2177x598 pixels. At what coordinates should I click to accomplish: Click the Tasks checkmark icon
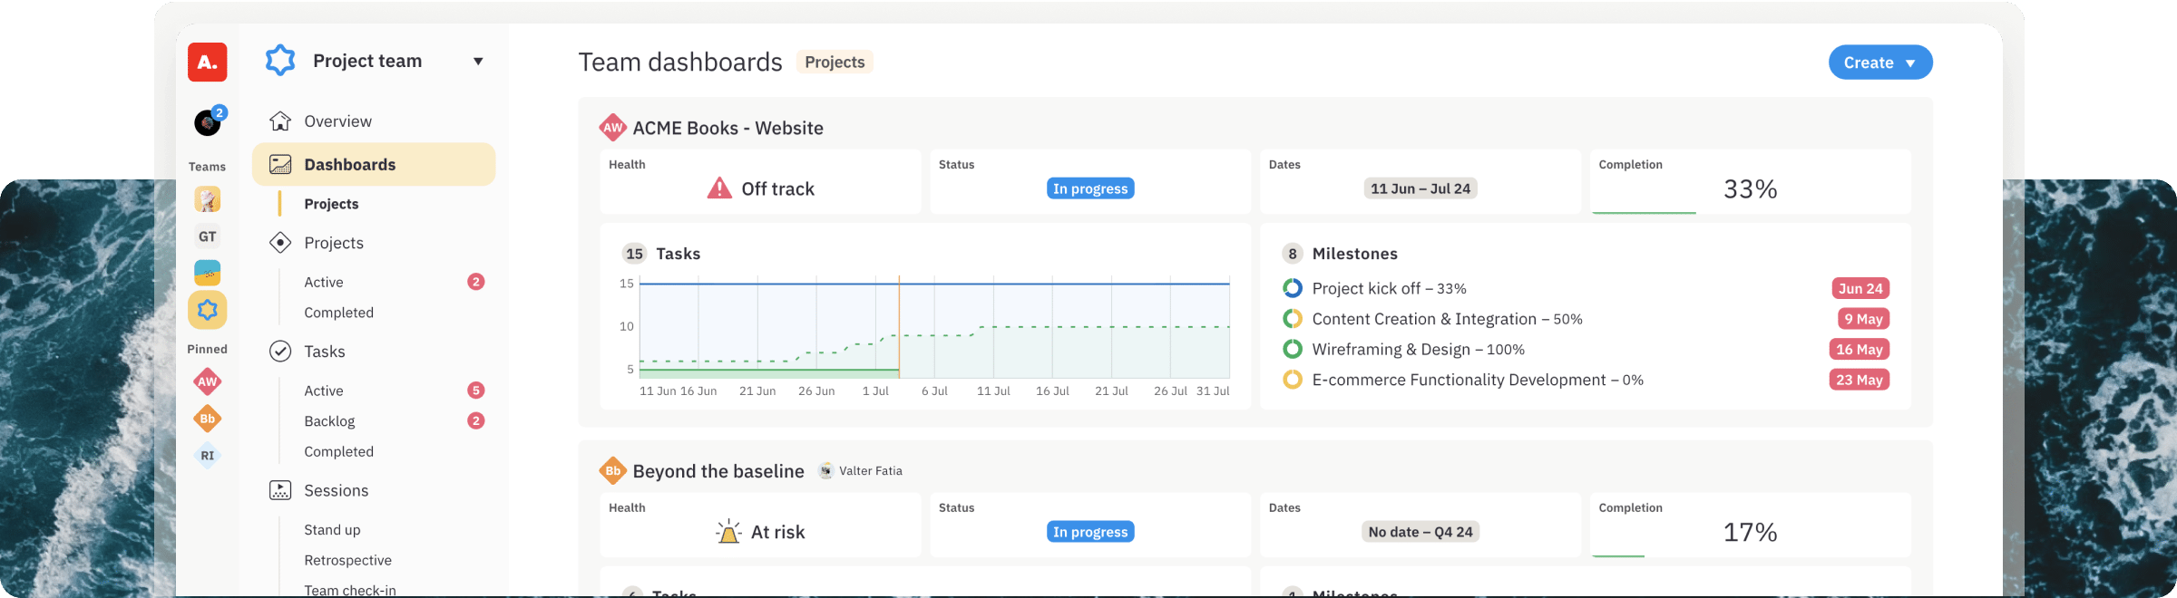[280, 352]
